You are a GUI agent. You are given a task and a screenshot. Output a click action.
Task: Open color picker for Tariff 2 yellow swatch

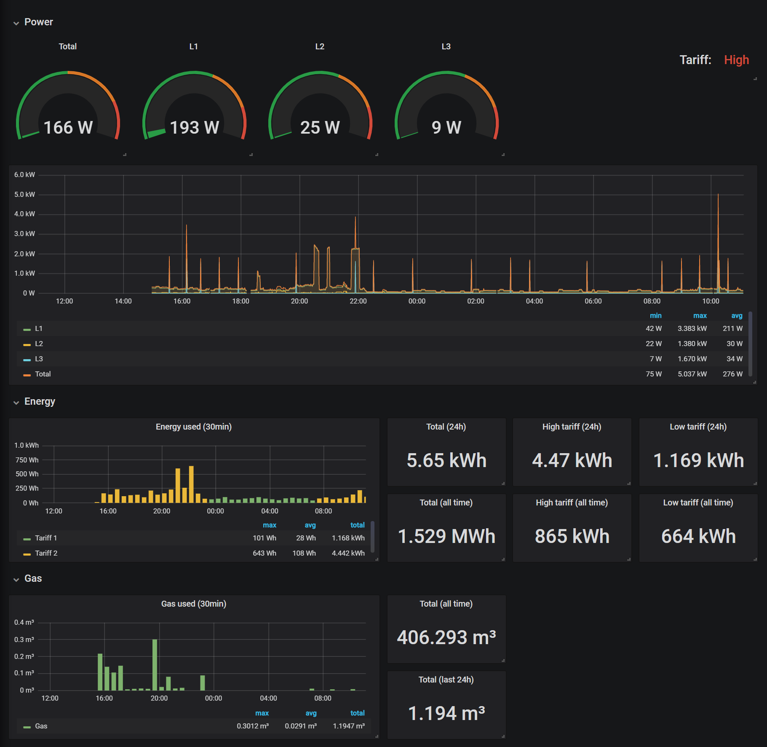(27, 554)
